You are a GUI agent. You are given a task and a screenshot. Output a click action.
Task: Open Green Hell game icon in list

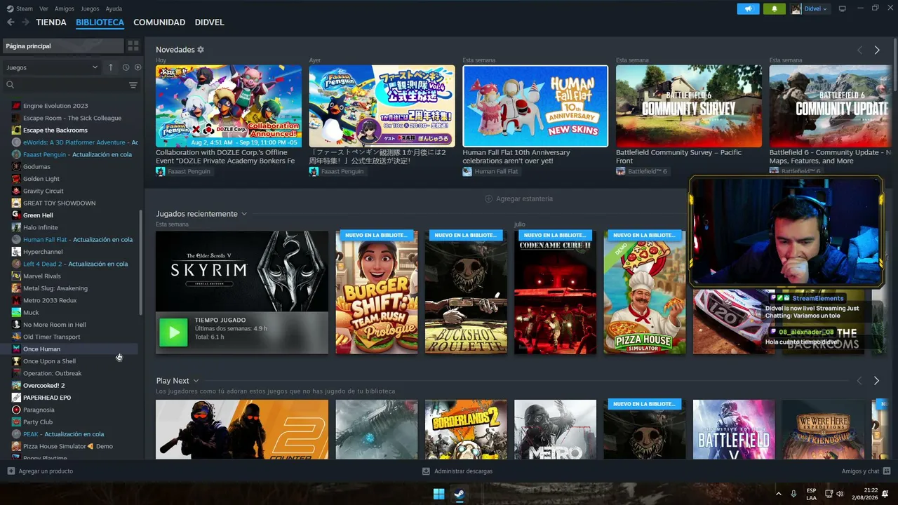point(16,215)
